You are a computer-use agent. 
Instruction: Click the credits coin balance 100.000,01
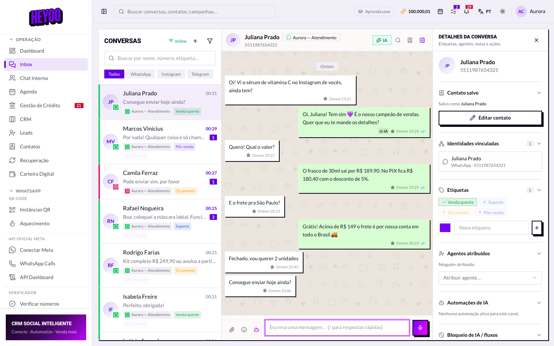click(415, 12)
